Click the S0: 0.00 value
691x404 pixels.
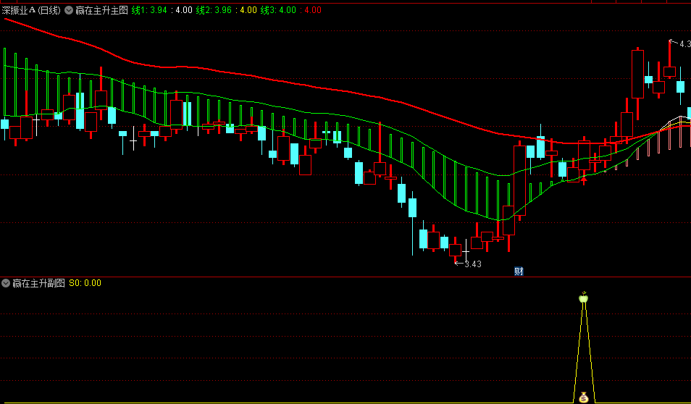85,283
